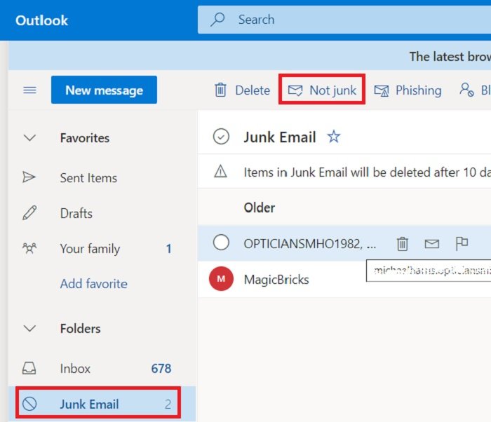This screenshot has width=491, height=422.
Task: Click the Your family people icon
Action: 29,248
